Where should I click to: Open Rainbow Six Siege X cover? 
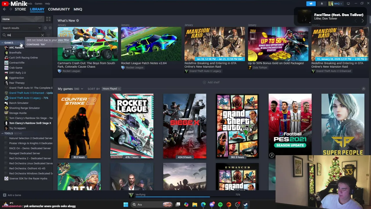pos(185,126)
